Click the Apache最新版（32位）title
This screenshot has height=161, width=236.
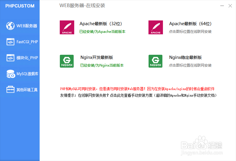tap(101, 24)
